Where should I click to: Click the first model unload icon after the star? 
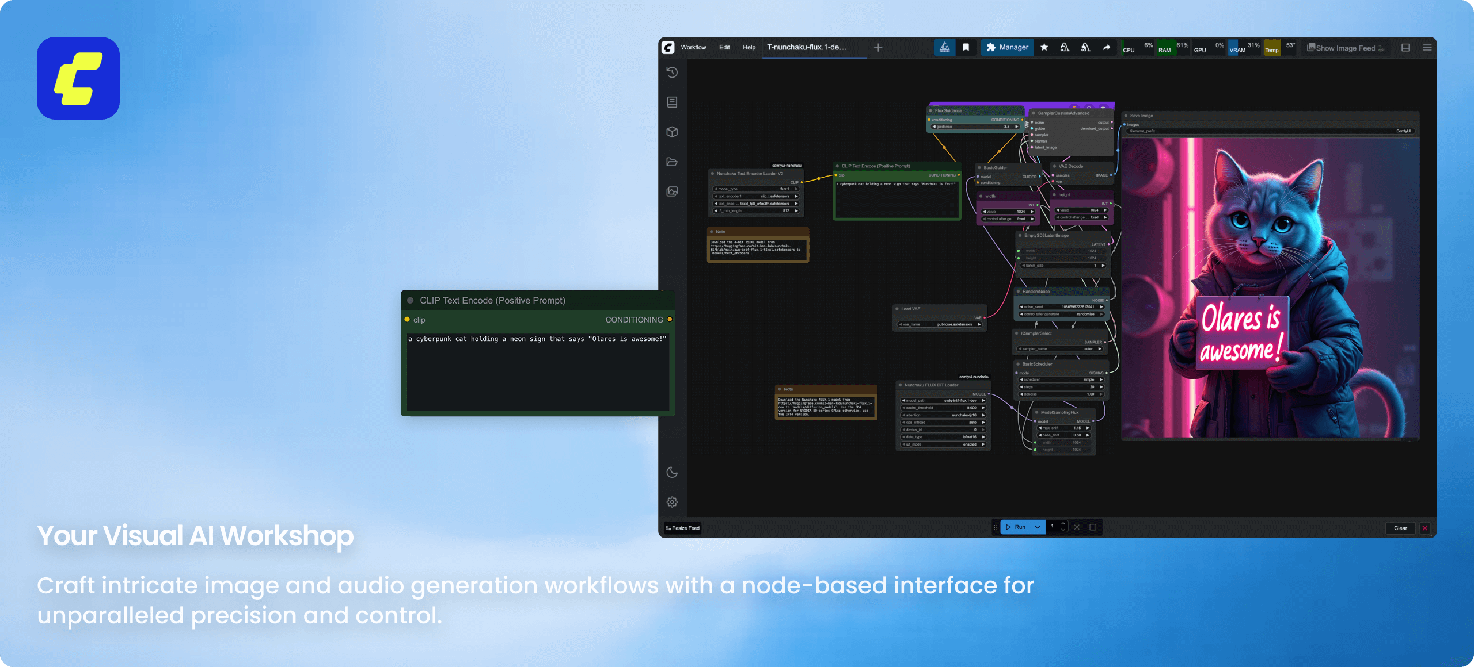(x=1065, y=47)
